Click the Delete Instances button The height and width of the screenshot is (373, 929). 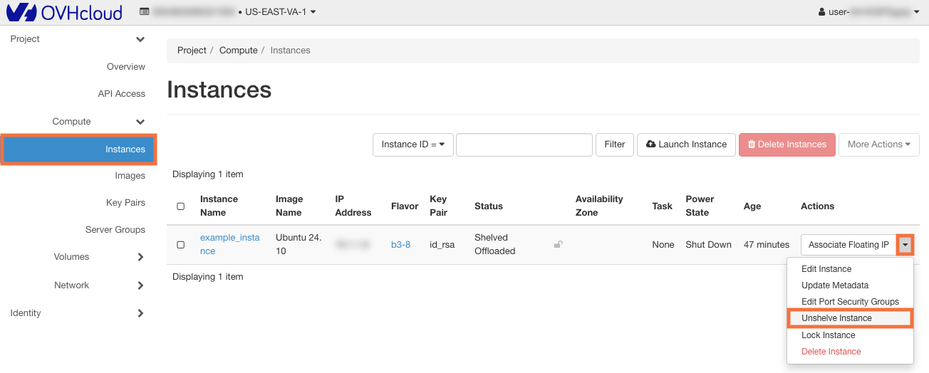pos(787,145)
